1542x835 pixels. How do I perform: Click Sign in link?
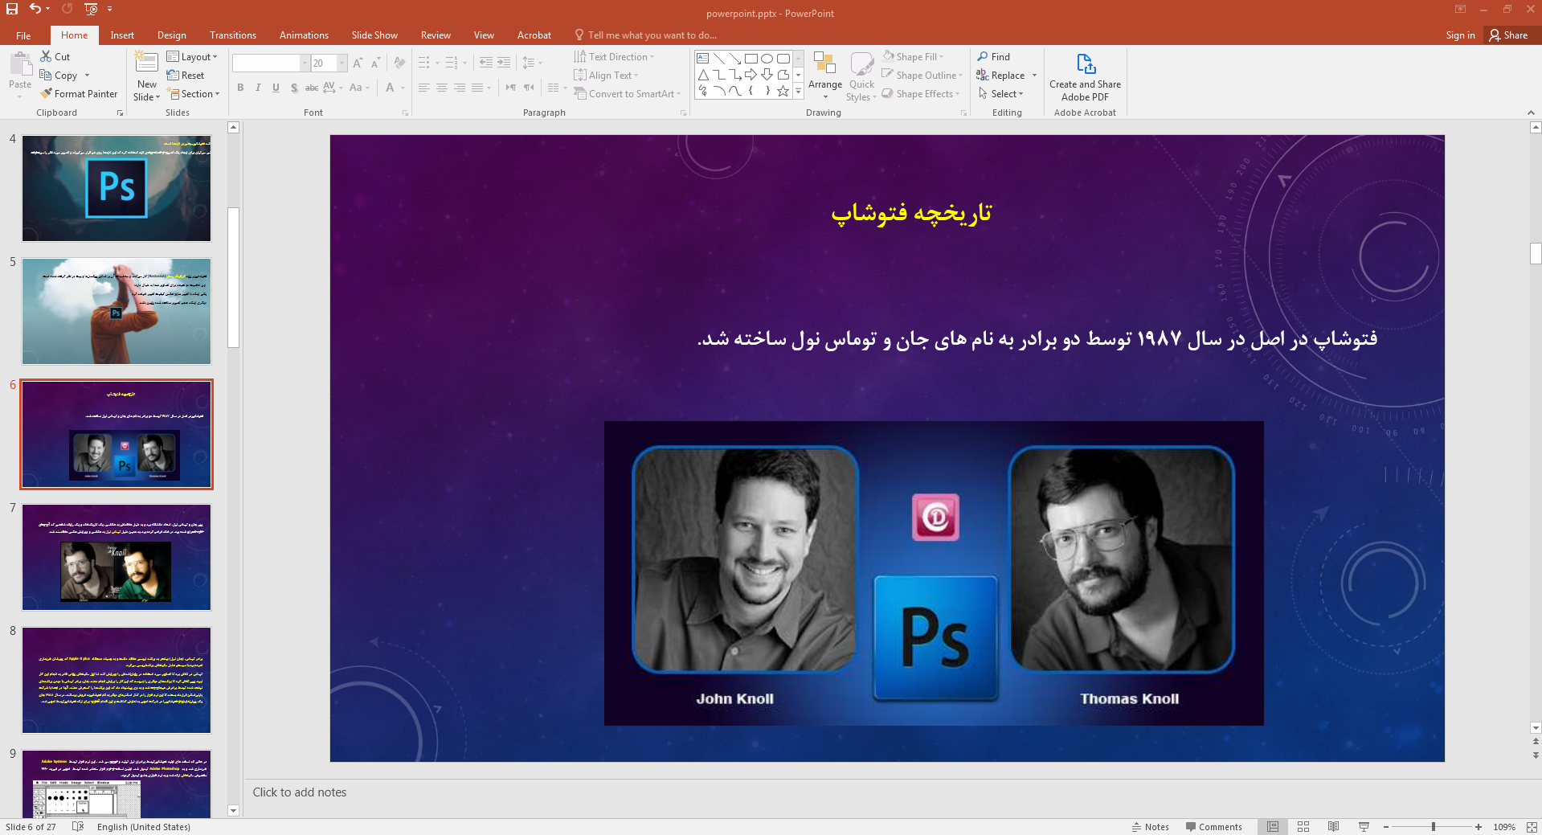[x=1460, y=35]
